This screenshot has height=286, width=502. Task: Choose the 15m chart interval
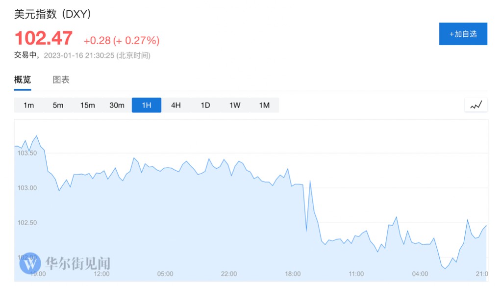click(88, 105)
